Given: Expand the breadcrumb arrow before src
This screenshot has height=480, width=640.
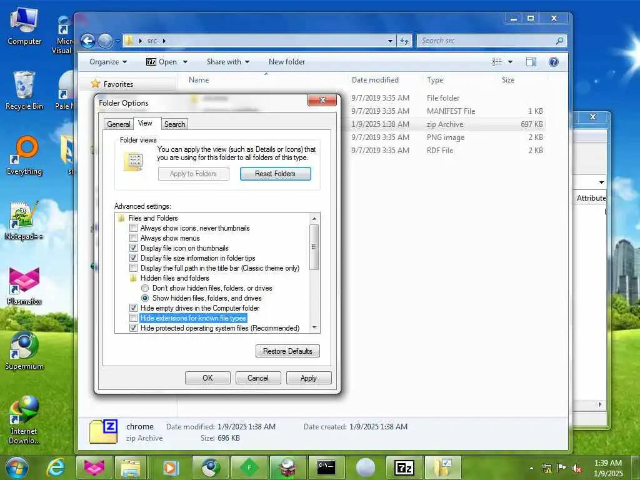Looking at the screenshot, I should pos(141,41).
